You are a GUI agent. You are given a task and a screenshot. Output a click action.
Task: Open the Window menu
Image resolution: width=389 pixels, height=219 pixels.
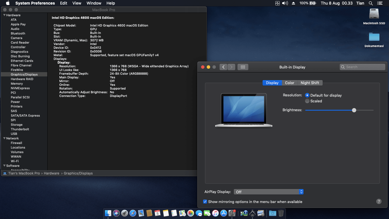coord(94,3)
